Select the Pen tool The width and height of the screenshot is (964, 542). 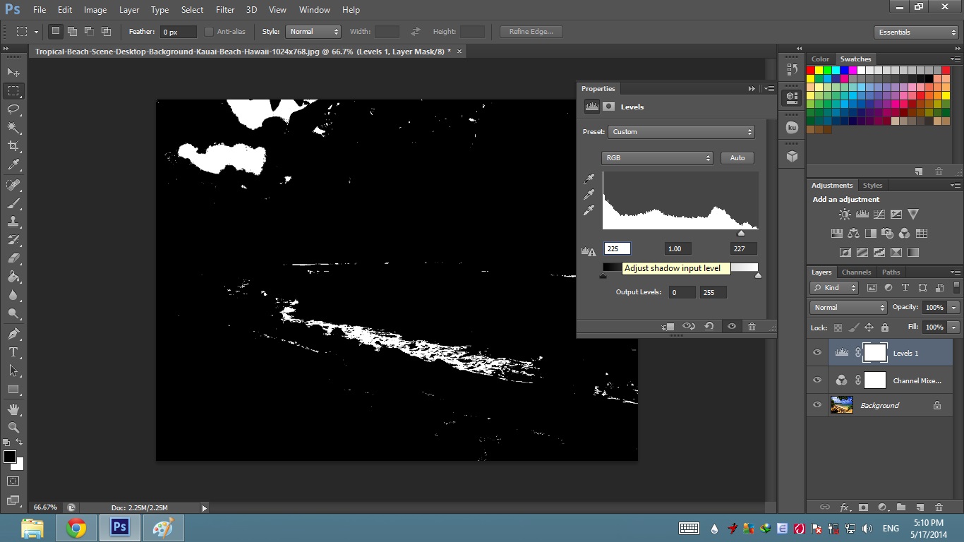click(x=13, y=333)
